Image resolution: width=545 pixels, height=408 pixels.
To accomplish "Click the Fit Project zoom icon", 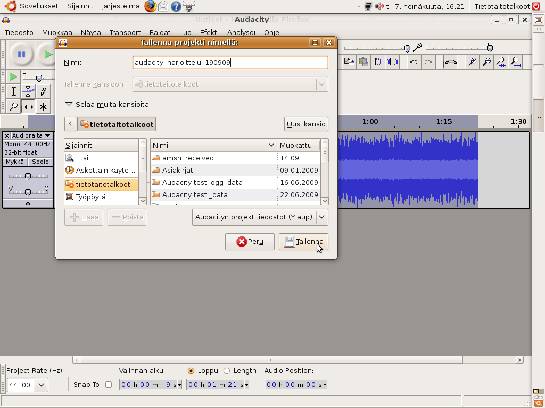I will (515, 62).
